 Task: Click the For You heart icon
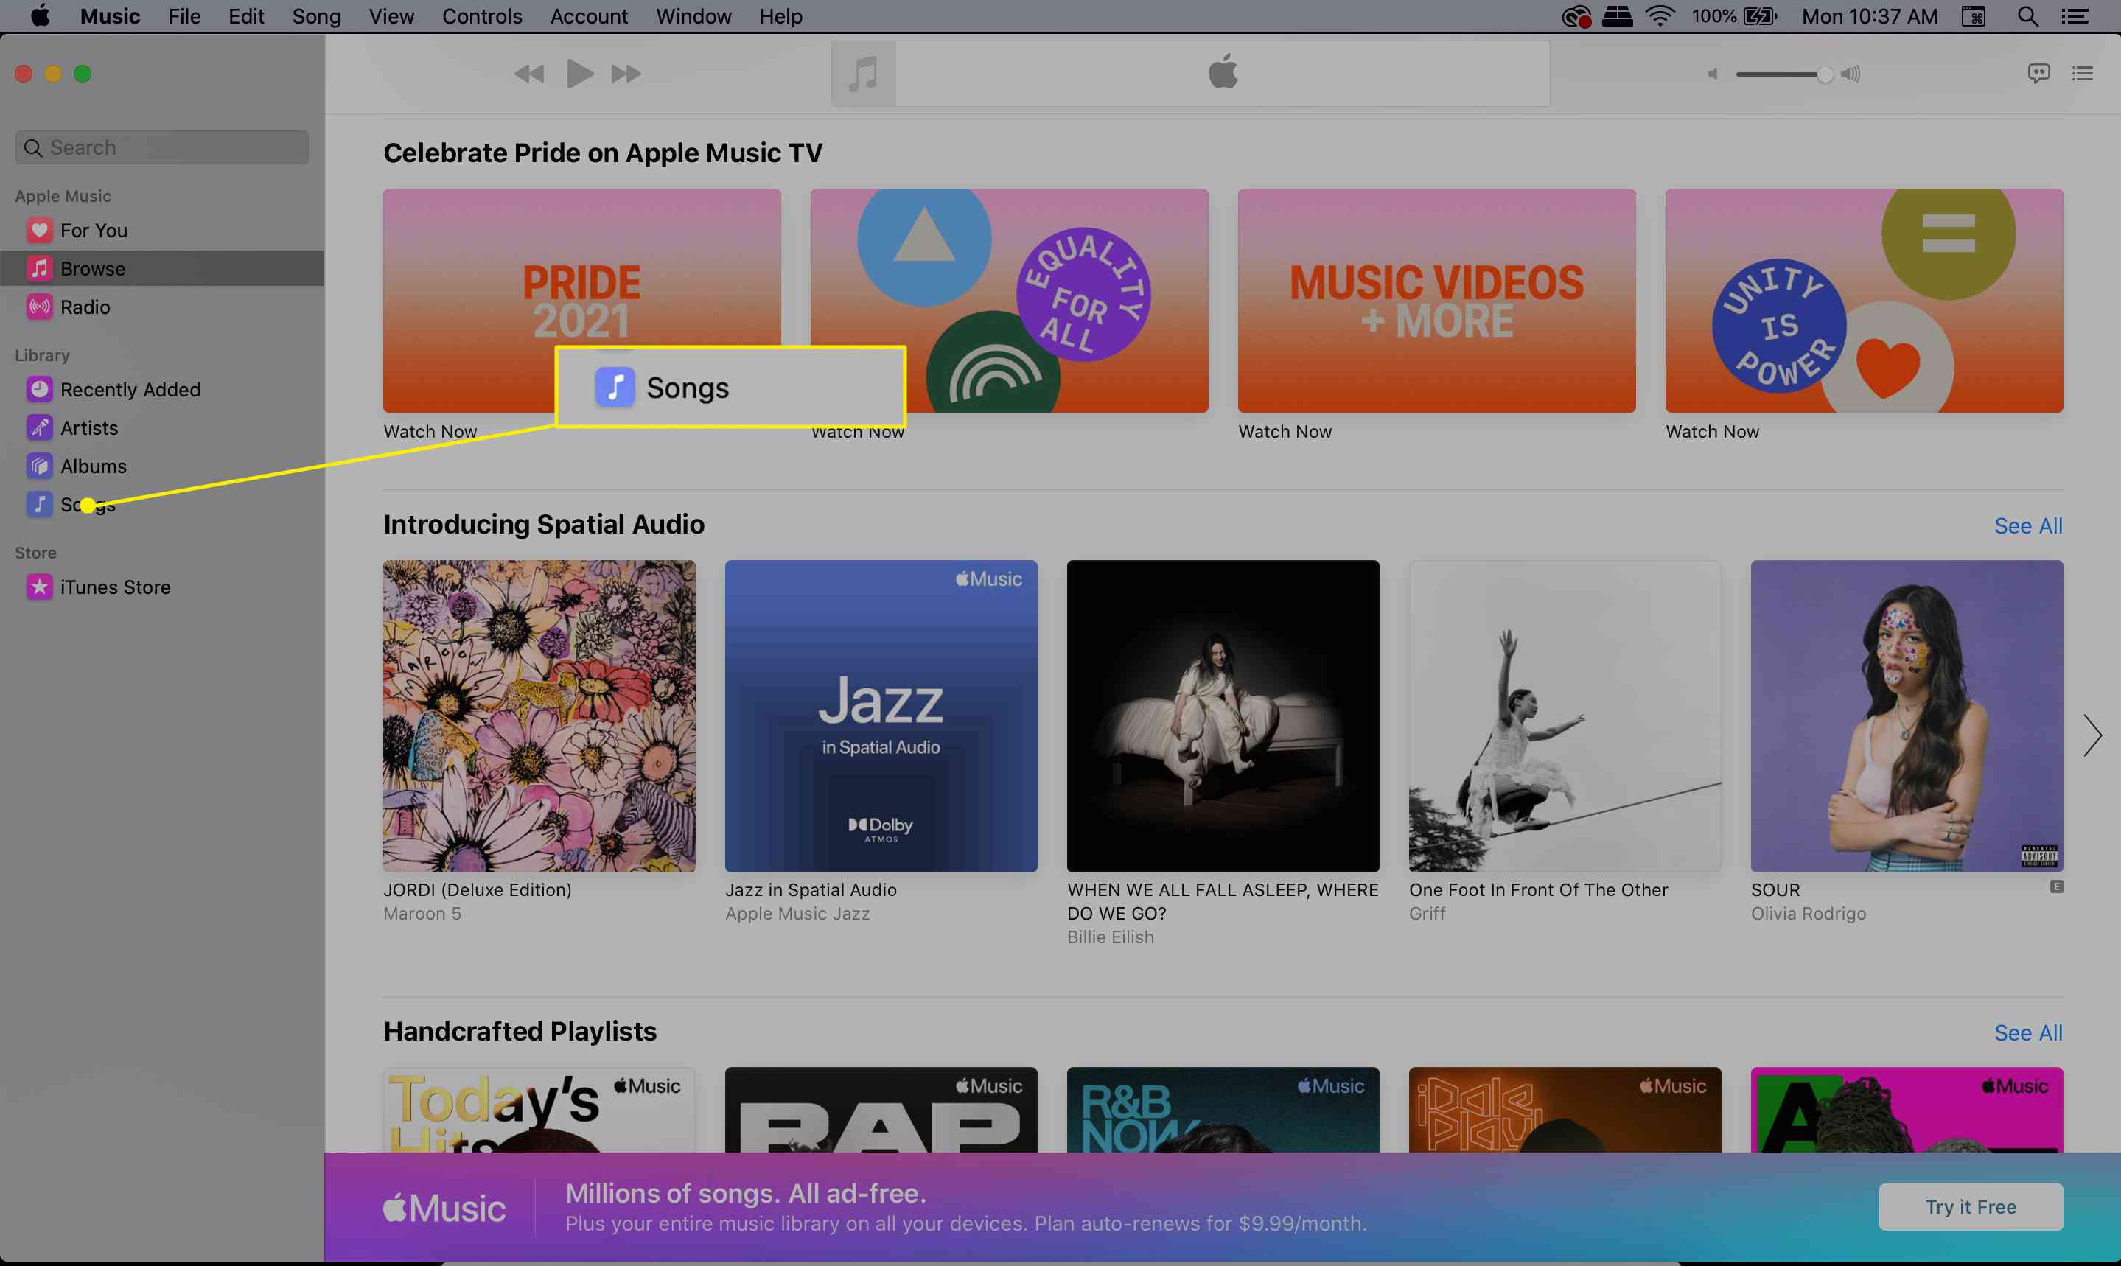coord(39,231)
